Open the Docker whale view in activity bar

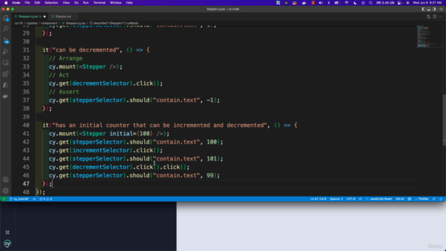pos(6,96)
